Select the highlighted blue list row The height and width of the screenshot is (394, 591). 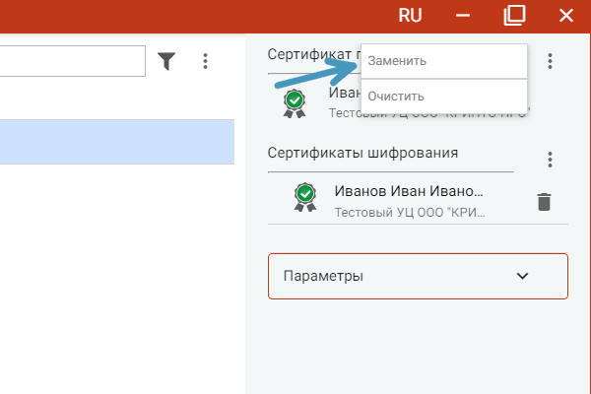[117, 142]
